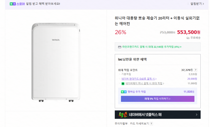Click the green N Pay icon

[x=123, y=83]
